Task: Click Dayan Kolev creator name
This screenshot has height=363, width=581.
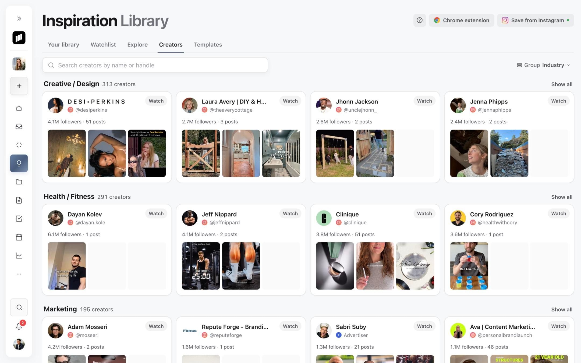Action: pos(85,214)
